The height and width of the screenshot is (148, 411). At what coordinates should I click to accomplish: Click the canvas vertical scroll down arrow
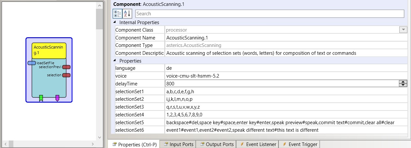(99, 138)
